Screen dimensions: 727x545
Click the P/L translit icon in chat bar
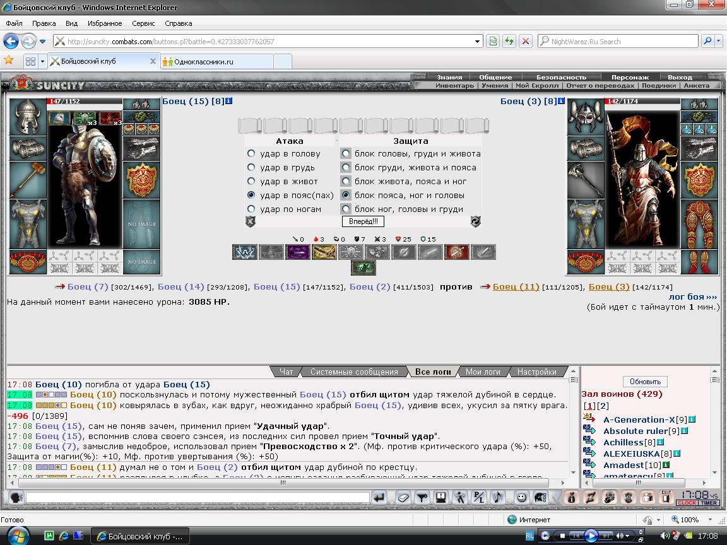(478, 497)
